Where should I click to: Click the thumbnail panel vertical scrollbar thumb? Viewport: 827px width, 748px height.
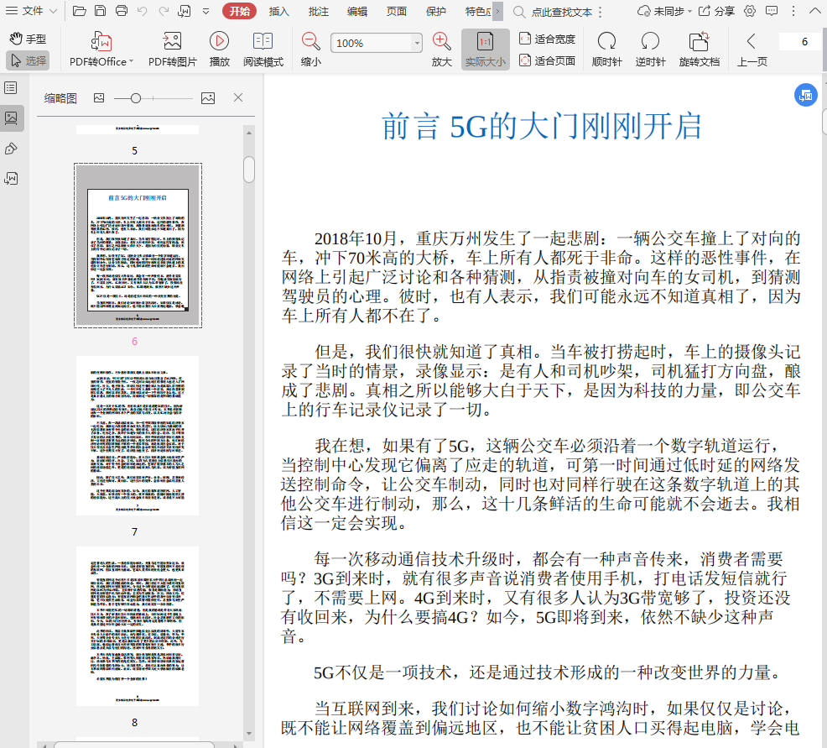249,170
